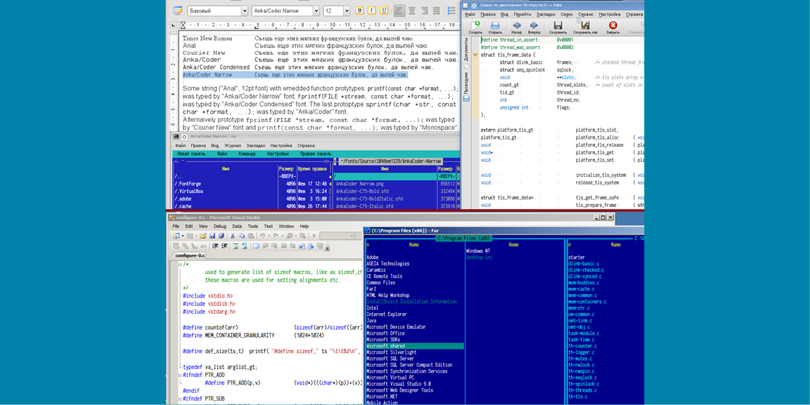Click Kate's red Закрыть (Close document) icon
Screen dimensions: 810x405
click(612, 27)
